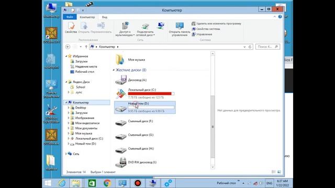Click Управление in the ribbon
The width and height of the screenshot is (335, 188).
point(202,34)
